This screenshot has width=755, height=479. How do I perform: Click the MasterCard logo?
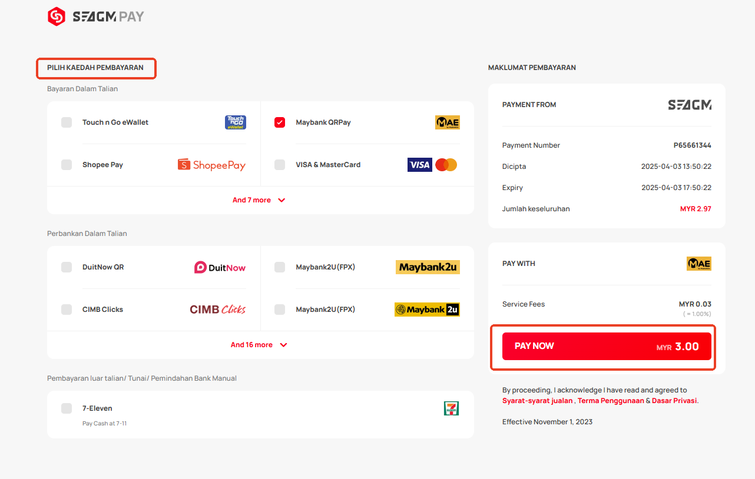(x=446, y=165)
